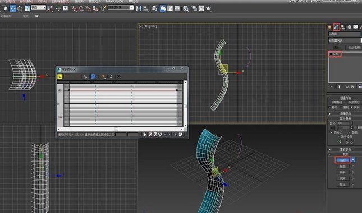Viewport: 362px width, 213px height.
Task: Switch to the Display command panel tab
Action: click(355, 27)
